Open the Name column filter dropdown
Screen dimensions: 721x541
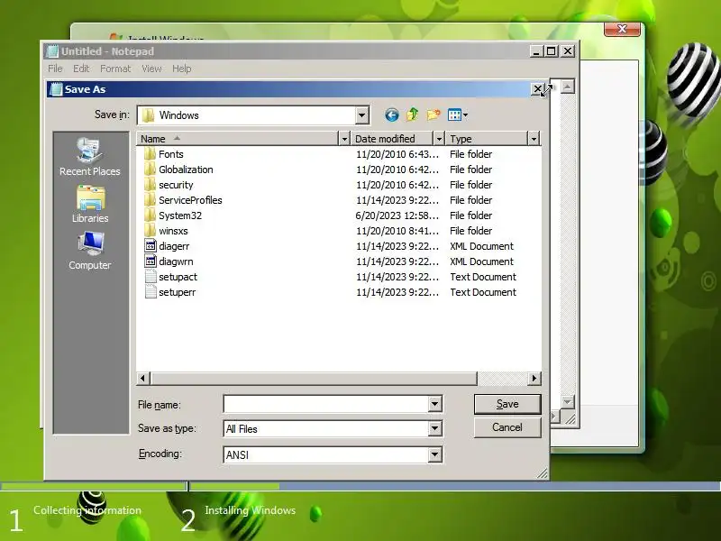pyautogui.click(x=344, y=139)
